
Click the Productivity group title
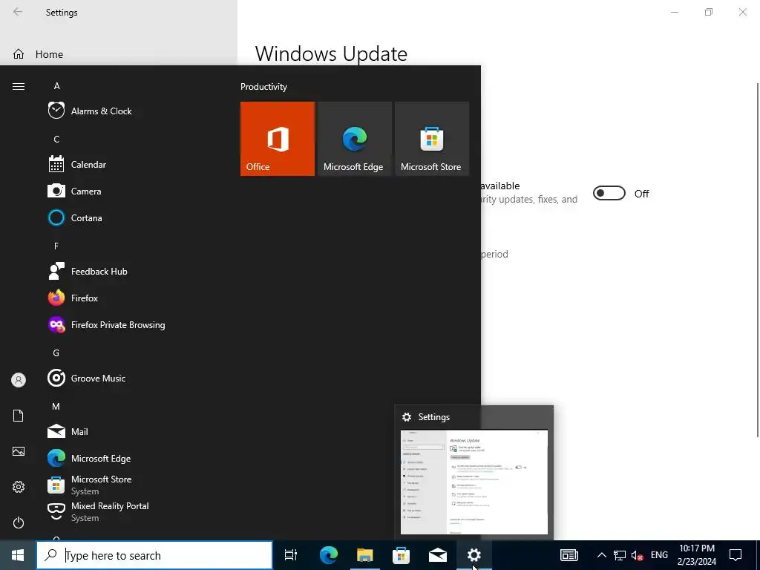click(263, 87)
